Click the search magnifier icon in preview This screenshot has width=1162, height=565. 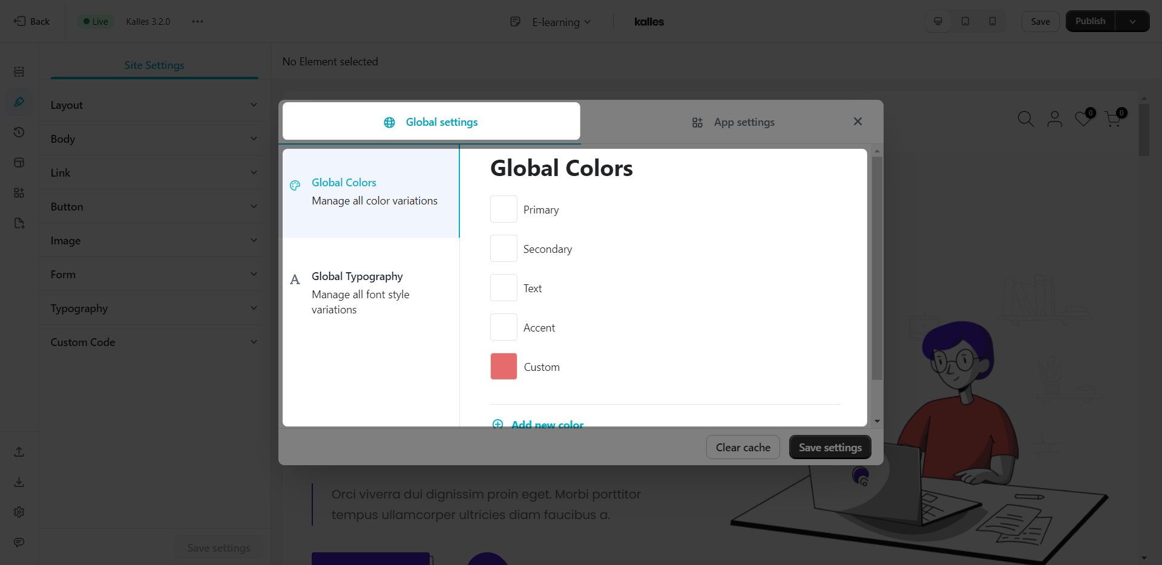point(1025,119)
